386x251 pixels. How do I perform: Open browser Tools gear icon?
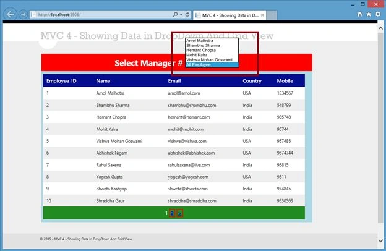click(378, 14)
